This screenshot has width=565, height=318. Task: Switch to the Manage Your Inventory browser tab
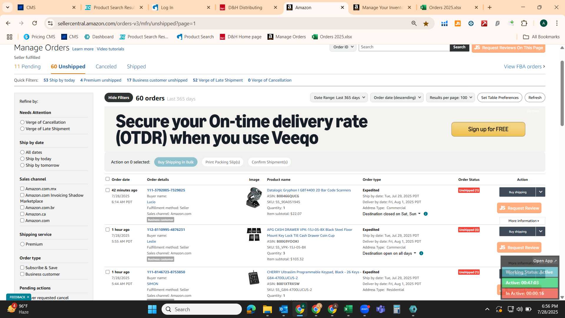click(383, 7)
